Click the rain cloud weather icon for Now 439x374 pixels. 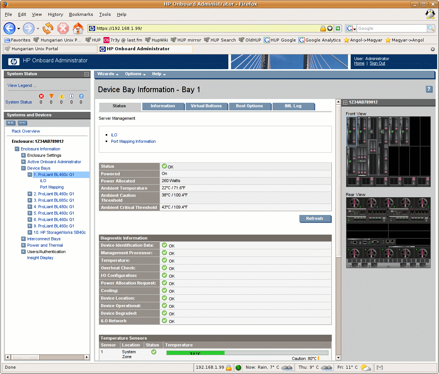tap(287, 367)
